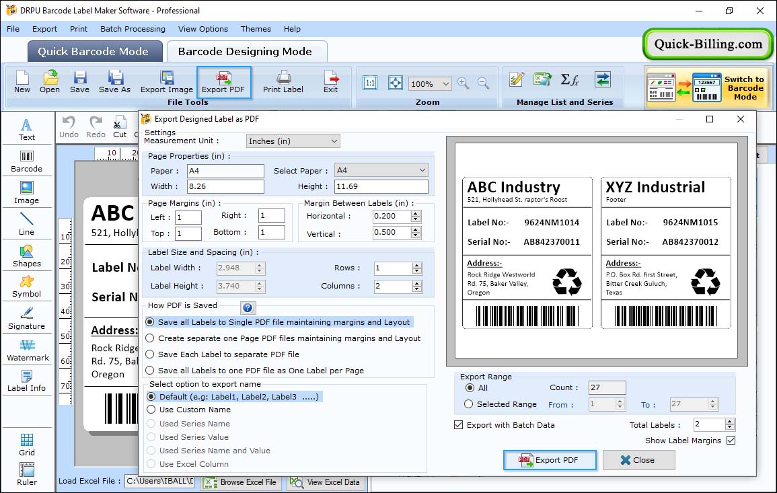The height and width of the screenshot is (493, 777).
Task: Select the Image tool in sidebar
Action: coord(27,193)
